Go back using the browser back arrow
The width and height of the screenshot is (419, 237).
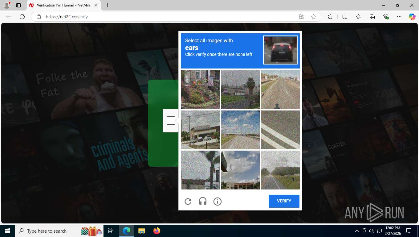click(9, 17)
